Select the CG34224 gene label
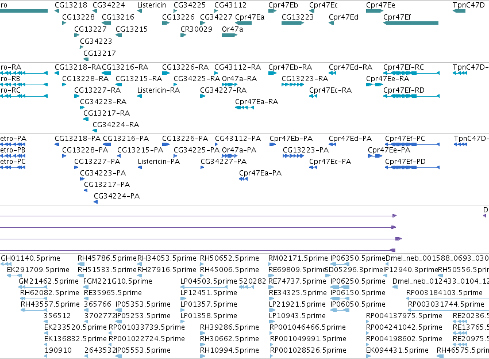 (x=109, y=5)
